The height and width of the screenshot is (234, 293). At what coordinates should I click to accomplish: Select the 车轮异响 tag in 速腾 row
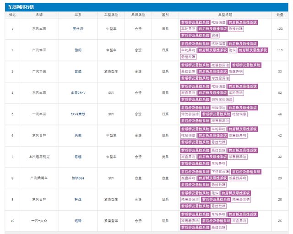coord(218,214)
